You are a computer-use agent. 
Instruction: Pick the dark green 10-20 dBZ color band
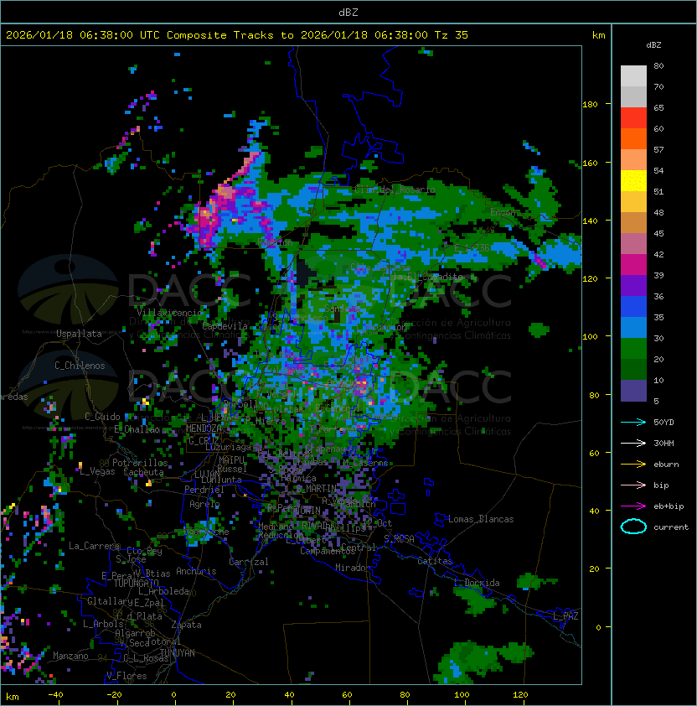coord(633,369)
